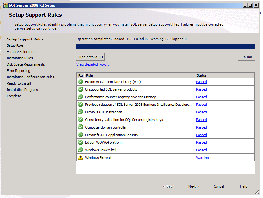Proceed with the Next button
This screenshot has width=263, height=198.
pyautogui.click(x=193, y=186)
